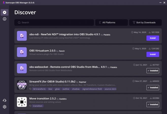Image resolution: width=167 pixels, height=114 pixels.
Task: Select the 'blur' tag under StreamFX
Action: click(x=50, y=89)
